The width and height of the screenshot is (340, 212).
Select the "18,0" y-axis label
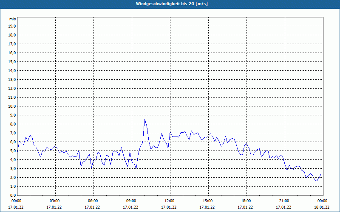[x=12, y=35]
